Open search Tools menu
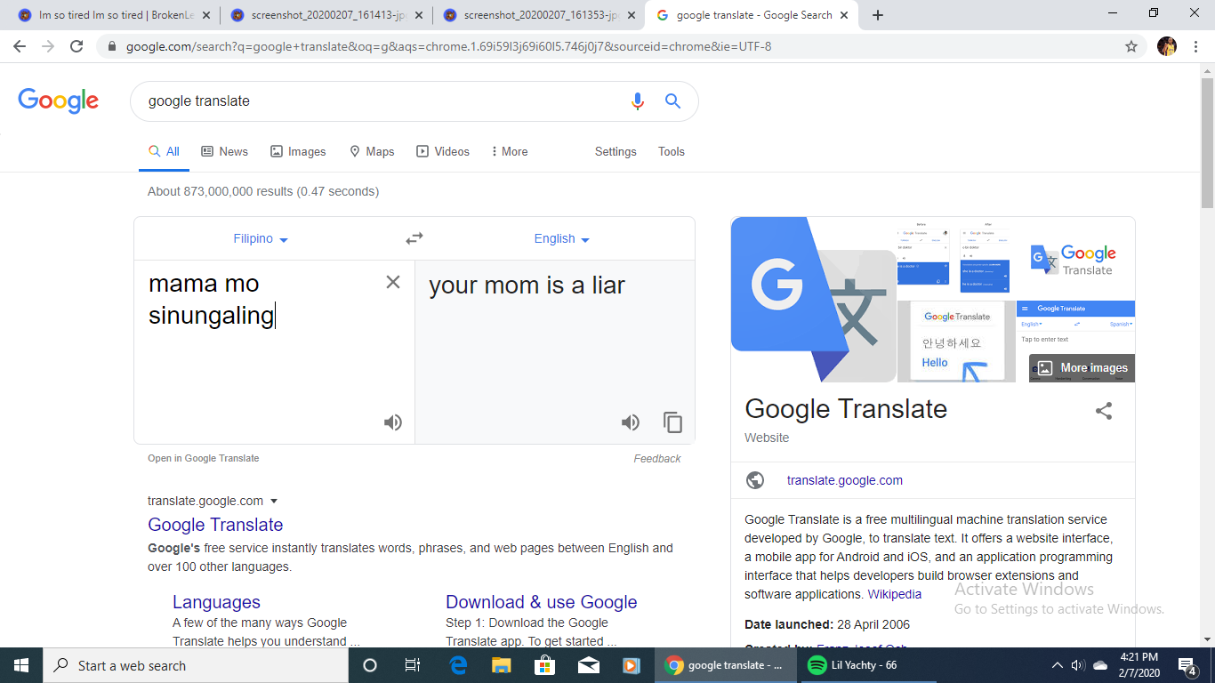 click(672, 151)
